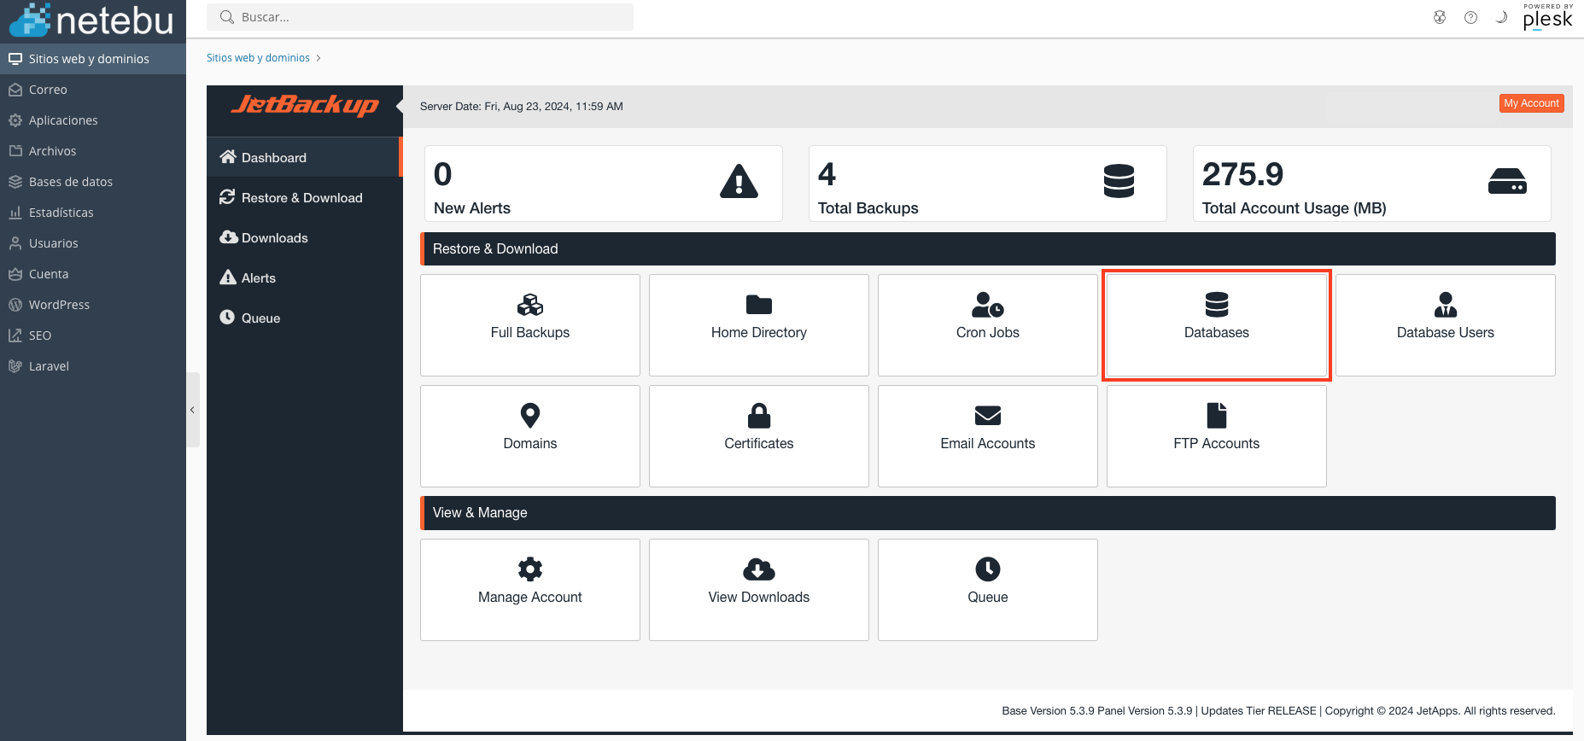Select Restore & Download in JetBackup menu
Viewport: 1584px width, 741px height.
(304, 197)
